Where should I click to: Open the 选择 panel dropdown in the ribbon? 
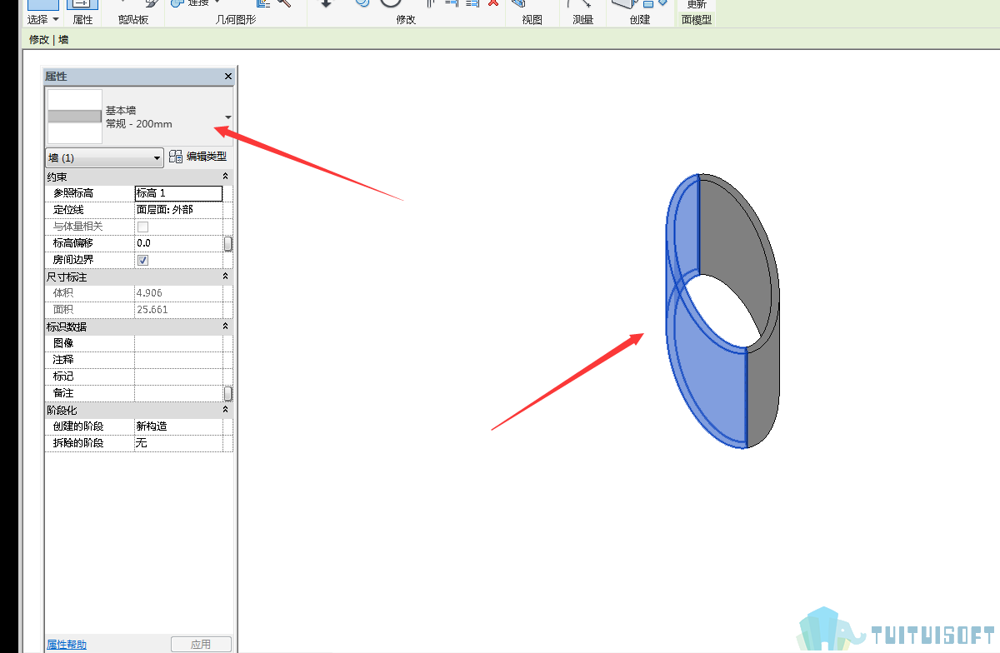click(43, 19)
